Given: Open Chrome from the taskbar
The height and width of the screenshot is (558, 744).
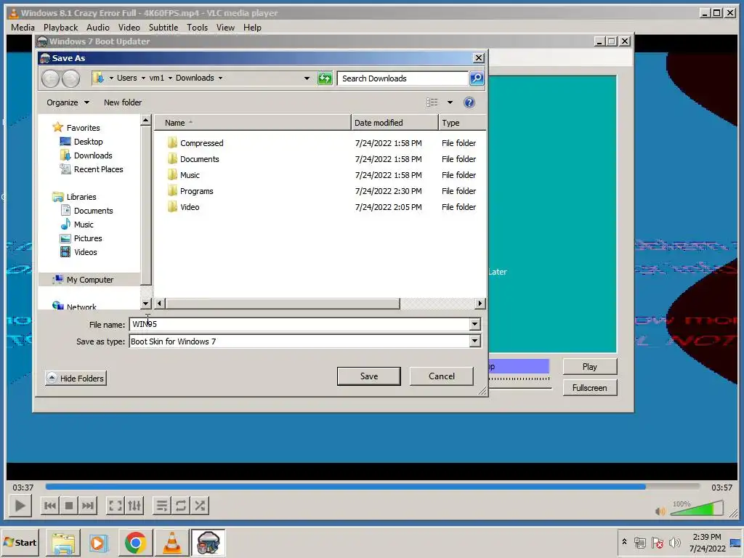Looking at the screenshot, I should [136, 542].
